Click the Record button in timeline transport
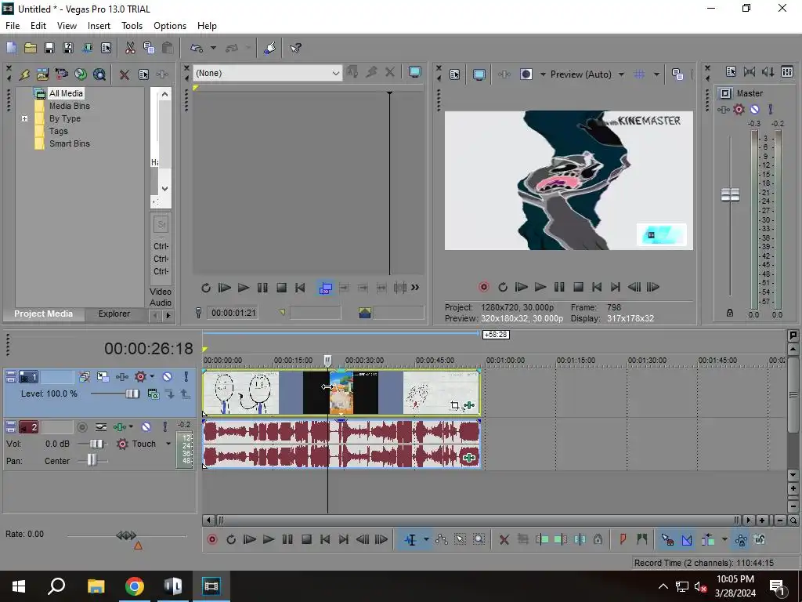802x602 pixels. click(x=212, y=539)
